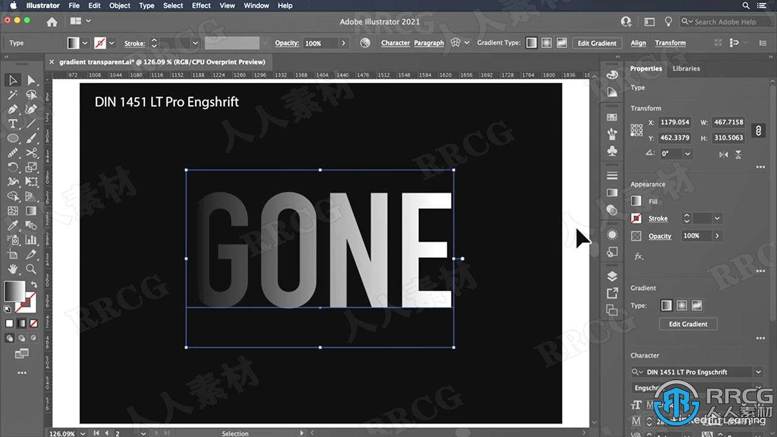Open the Layers panel icon in dock
This screenshot has width=777, height=437.
(612, 276)
